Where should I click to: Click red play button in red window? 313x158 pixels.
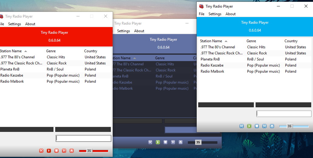click(x=49, y=151)
